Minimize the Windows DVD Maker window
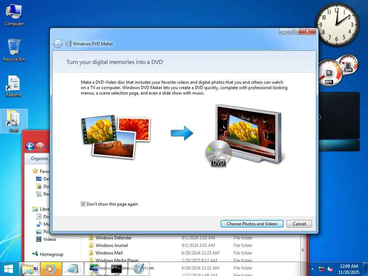The height and width of the screenshot is (276, 368). tap(285, 31)
